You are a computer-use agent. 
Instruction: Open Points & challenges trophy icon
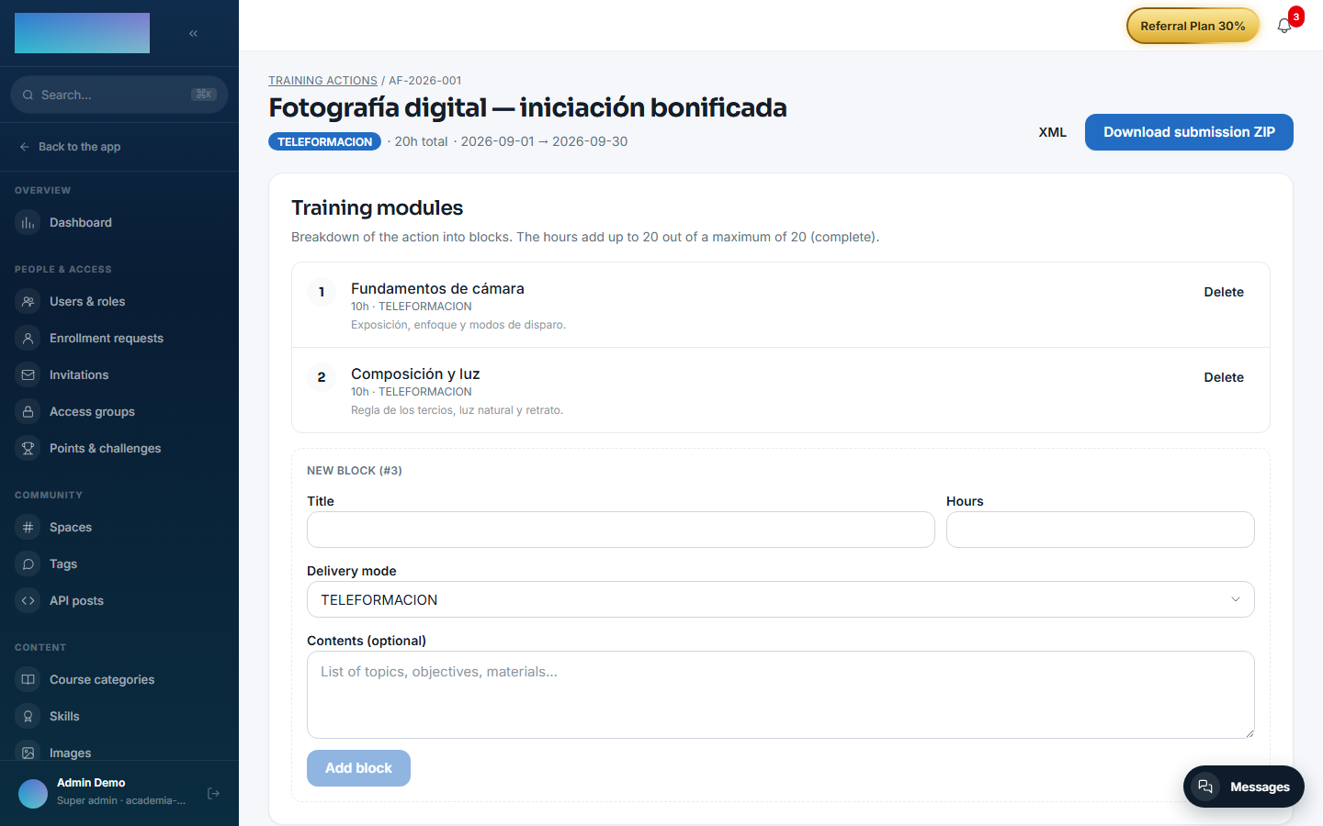28,449
